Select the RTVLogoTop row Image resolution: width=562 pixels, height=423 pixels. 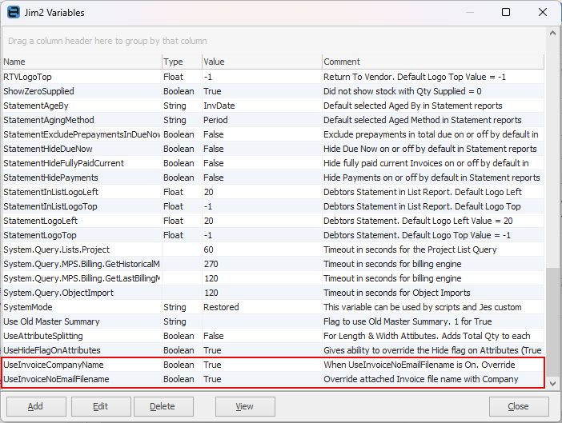pyautogui.click(x=273, y=77)
